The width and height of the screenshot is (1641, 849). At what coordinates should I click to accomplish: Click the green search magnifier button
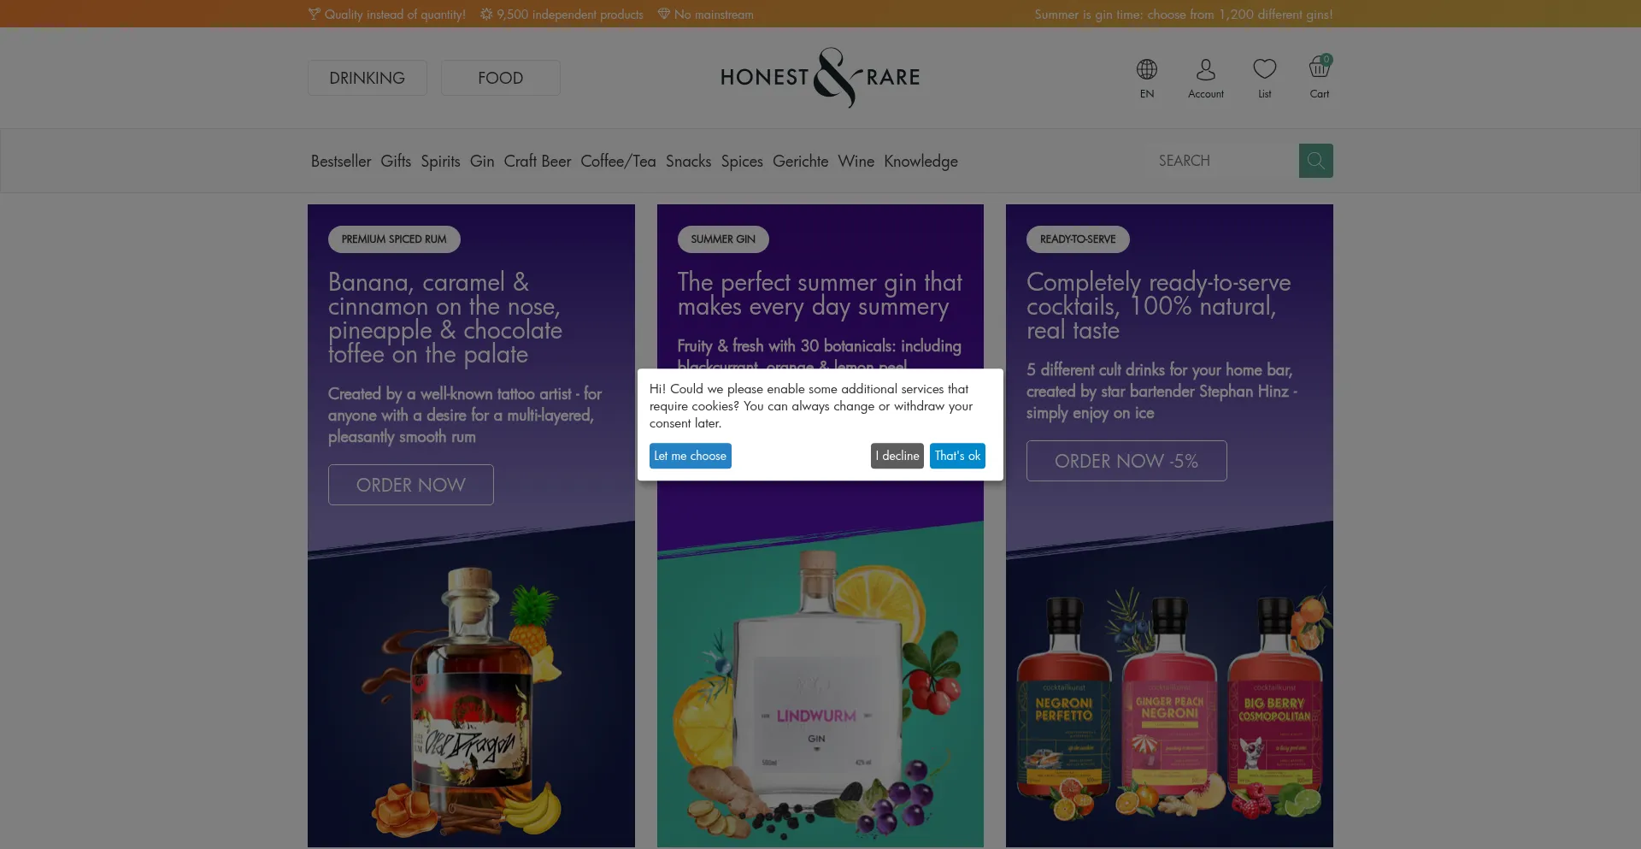[1316, 161]
